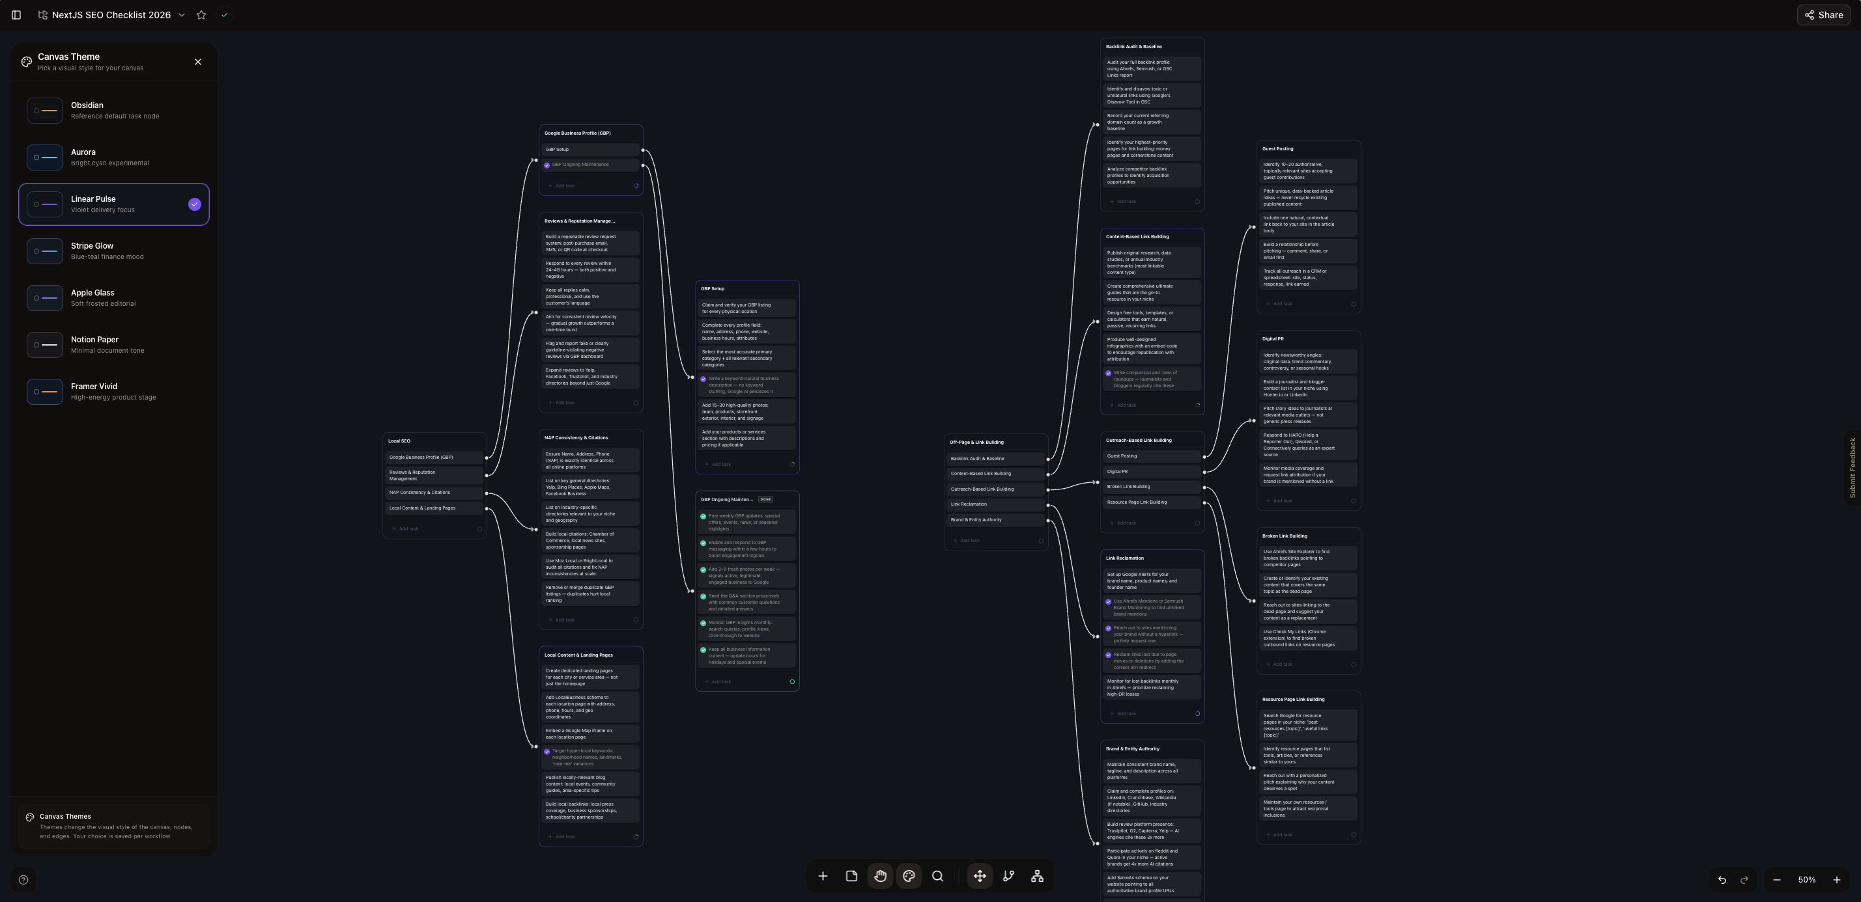
Task: Click progress ring on GBP Ongoing Maintenance card
Action: tap(792, 682)
